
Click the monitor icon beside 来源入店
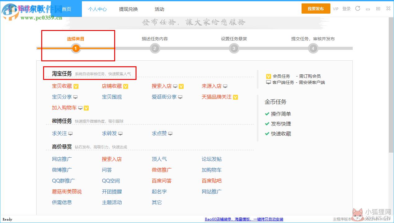(225, 86)
